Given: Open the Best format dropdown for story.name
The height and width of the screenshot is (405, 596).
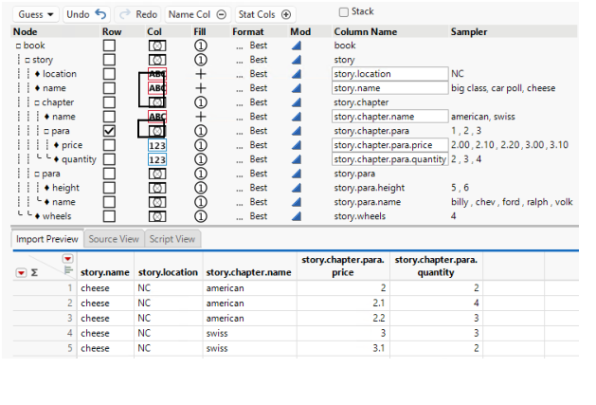Looking at the screenshot, I should pos(259,88).
